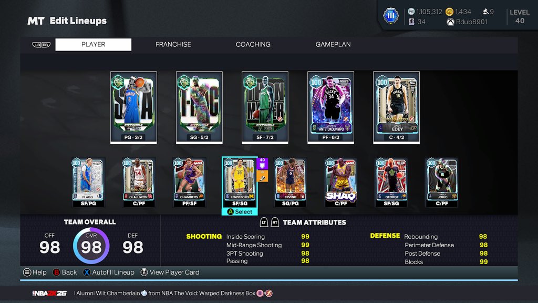538x303 pixels.
Task: Click the LT trigger icon
Action: click(264, 223)
